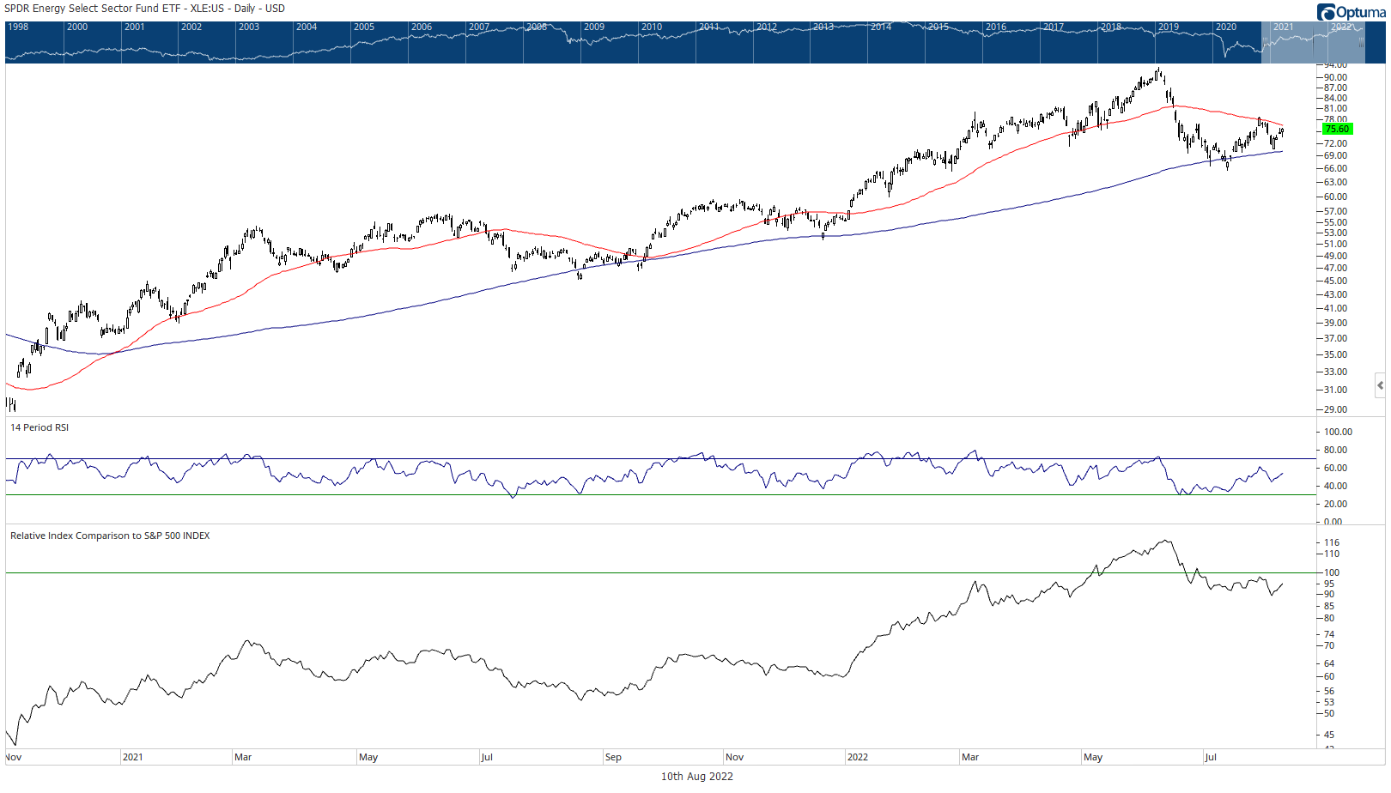Jump to 2014 in the overview timeline

881,27
